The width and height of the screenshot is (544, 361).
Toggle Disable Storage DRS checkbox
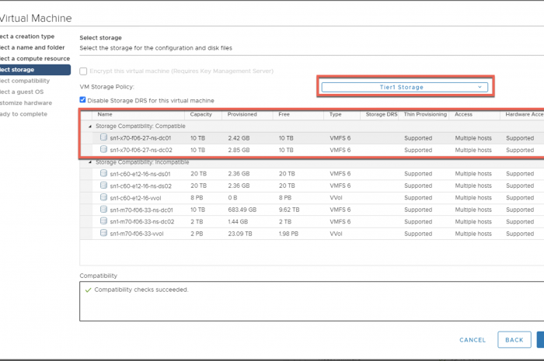point(83,100)
